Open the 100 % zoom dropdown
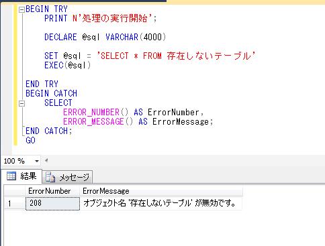The height and width of the screenshot is (246, 325). (x=37, y=161)
